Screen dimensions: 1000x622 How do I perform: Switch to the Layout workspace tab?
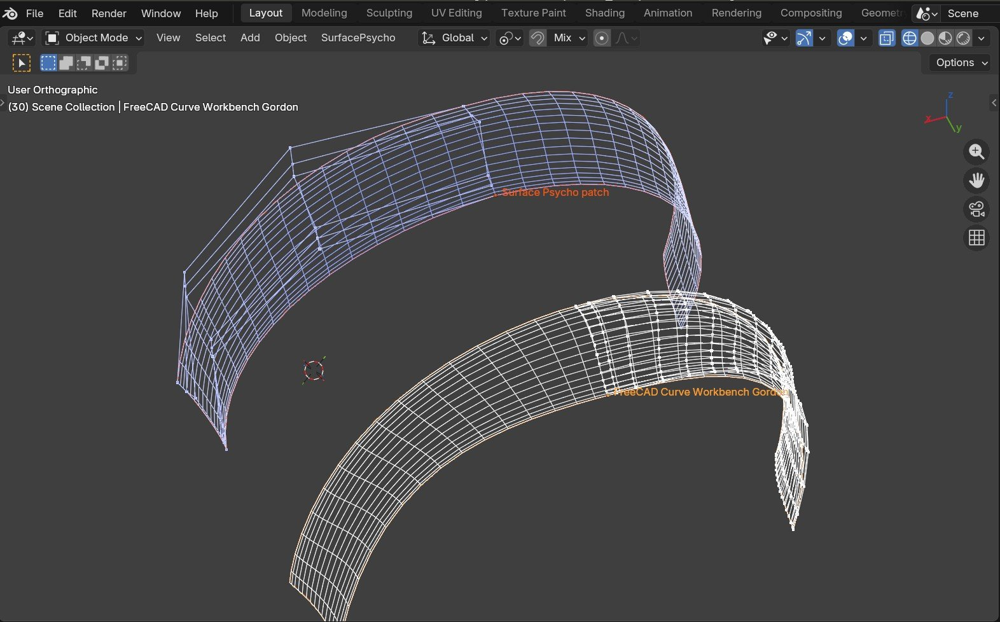(x=266, y=13)
